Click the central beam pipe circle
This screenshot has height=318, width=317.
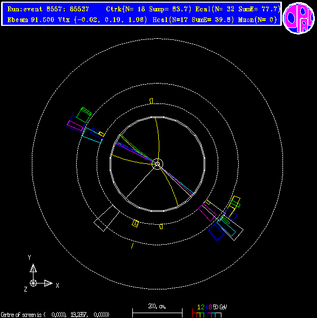157,164
